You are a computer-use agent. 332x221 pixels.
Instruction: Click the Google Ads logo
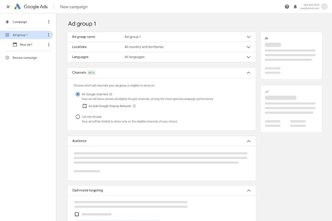coord(31,7)
